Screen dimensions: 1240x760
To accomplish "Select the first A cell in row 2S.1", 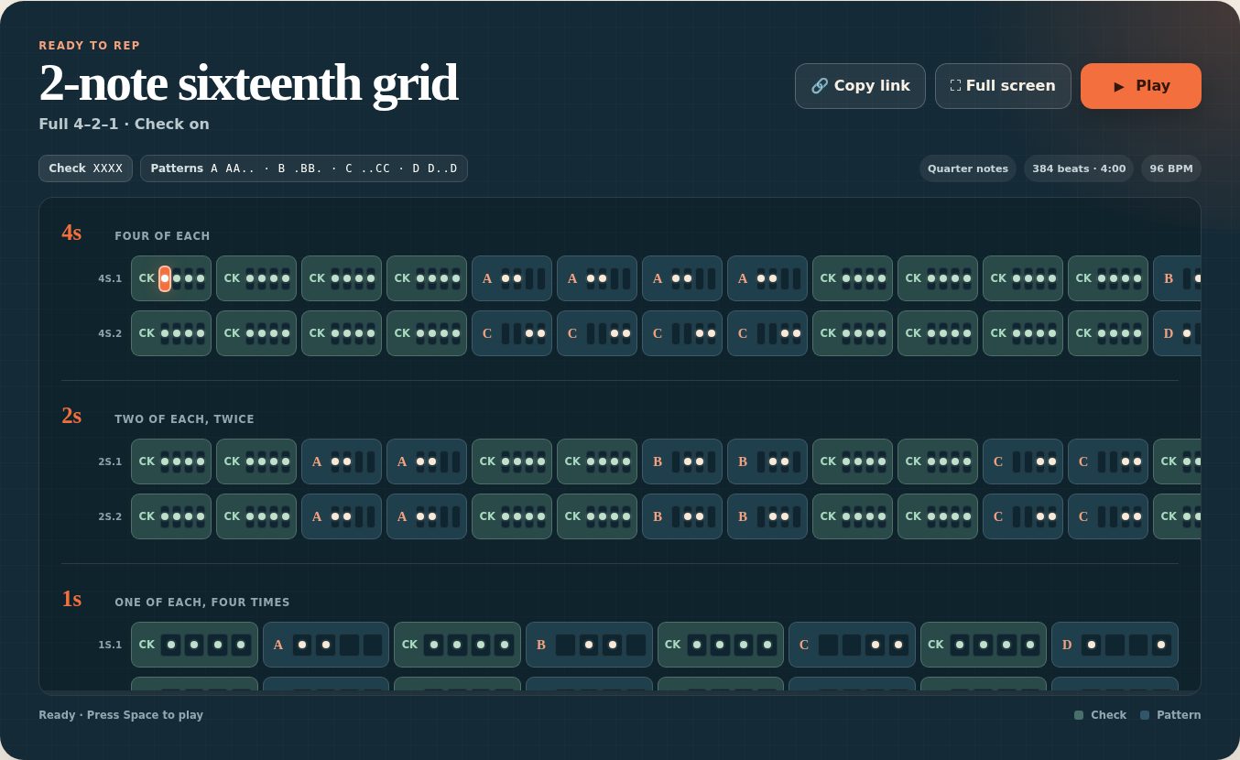I will [x=342, y=461].
